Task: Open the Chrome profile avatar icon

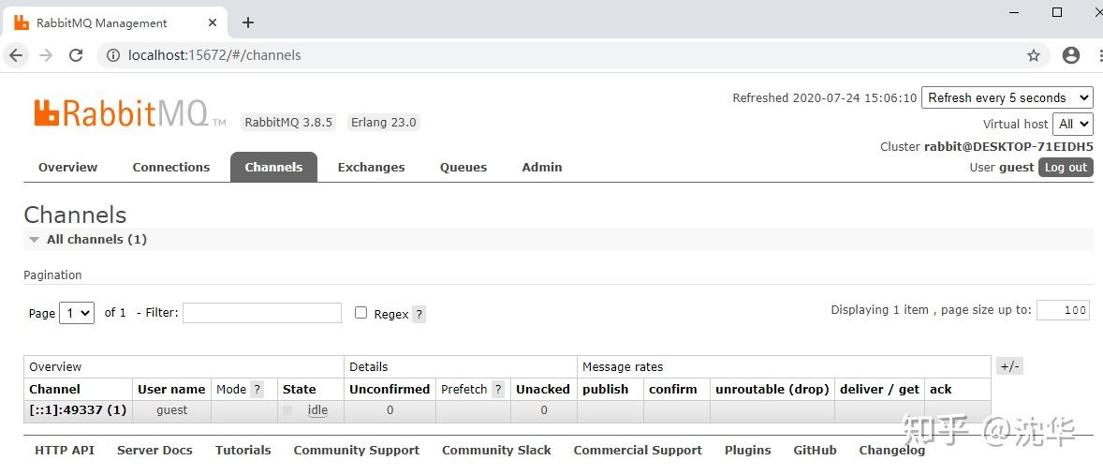Action: tap(1071, 55)
